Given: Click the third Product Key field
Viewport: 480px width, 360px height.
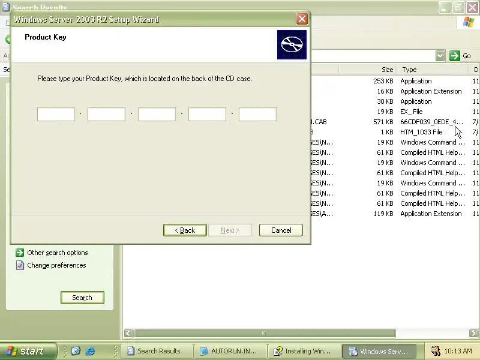Looking at the screenshot, I should (x=157, y=114).
